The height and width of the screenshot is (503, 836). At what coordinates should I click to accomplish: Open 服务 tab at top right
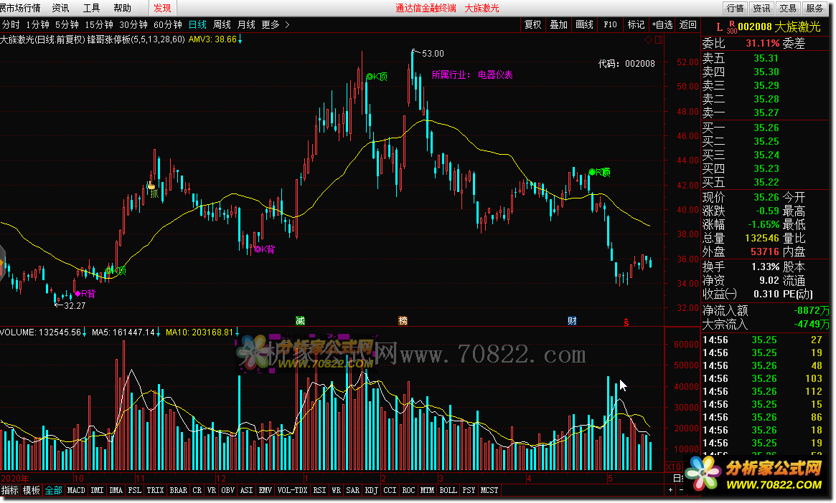pyautogui.click(x=814, y=8)
